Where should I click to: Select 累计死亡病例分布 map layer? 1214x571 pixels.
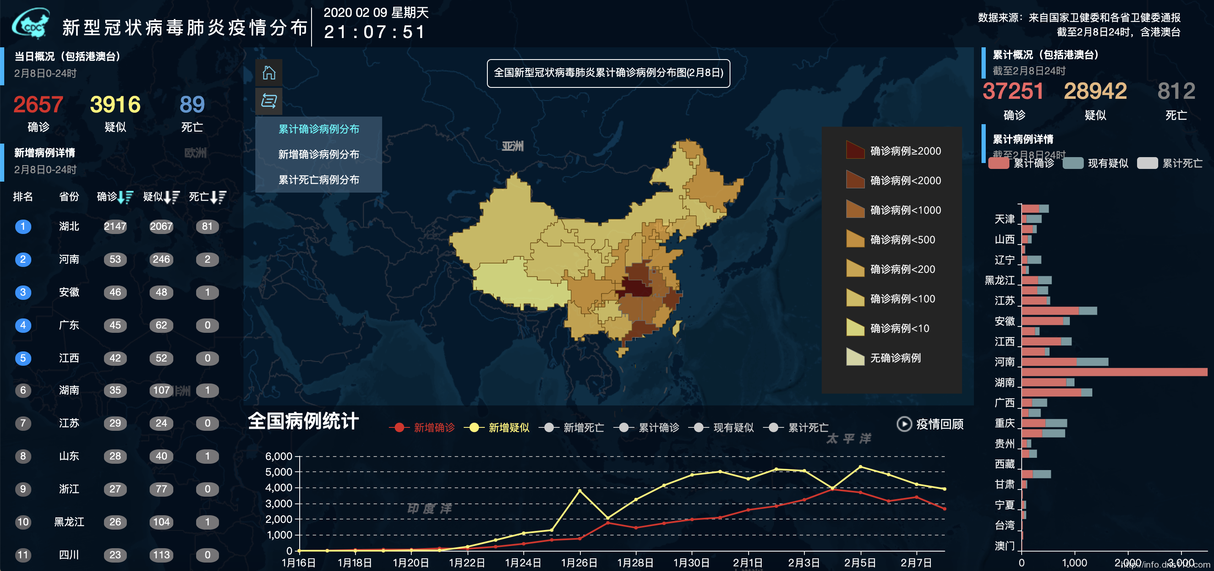point(319,180)
